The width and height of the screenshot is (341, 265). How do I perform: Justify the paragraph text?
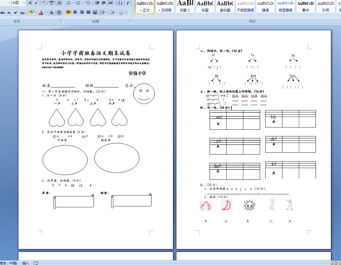[88, 12]
